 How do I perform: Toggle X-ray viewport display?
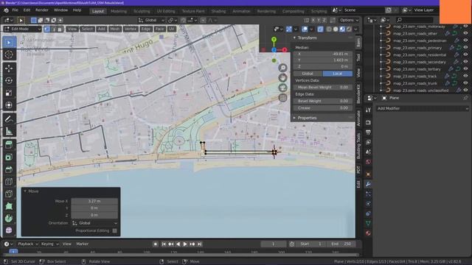click(x=321, y=29)
